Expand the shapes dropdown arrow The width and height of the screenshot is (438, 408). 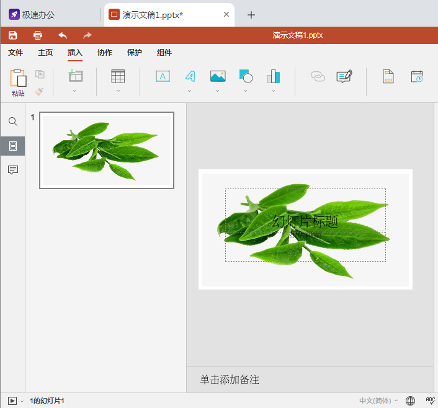(246, 91)
